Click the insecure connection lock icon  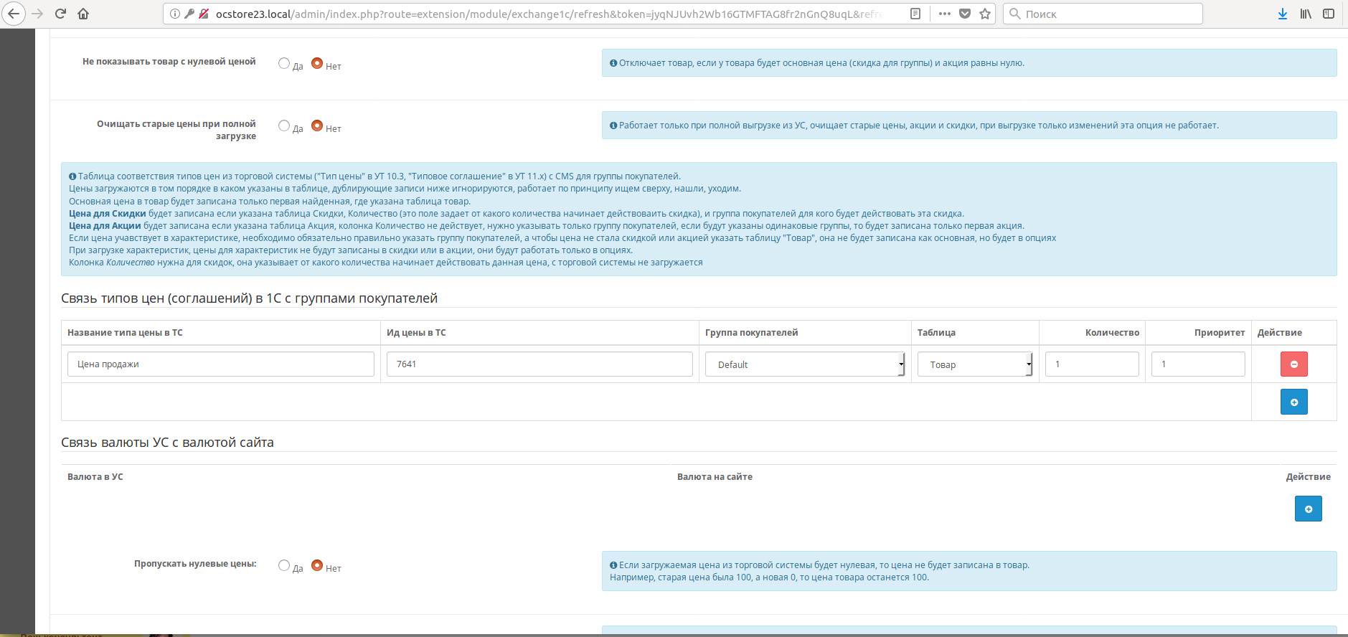pyautogui.click(x=204, y=14)
